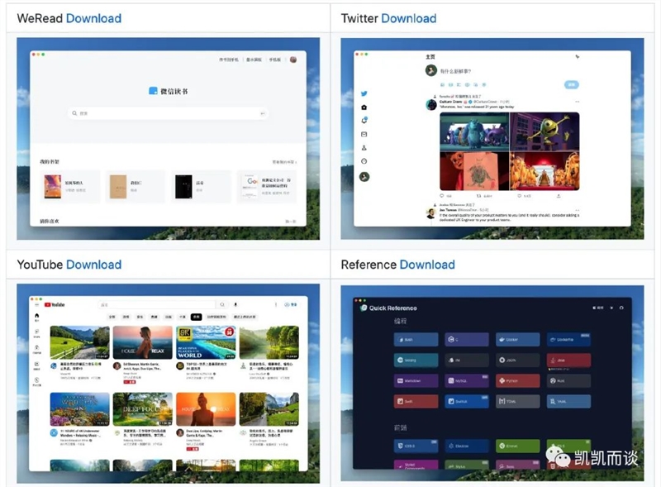Click the WeRead Download link

pos(93,18)
